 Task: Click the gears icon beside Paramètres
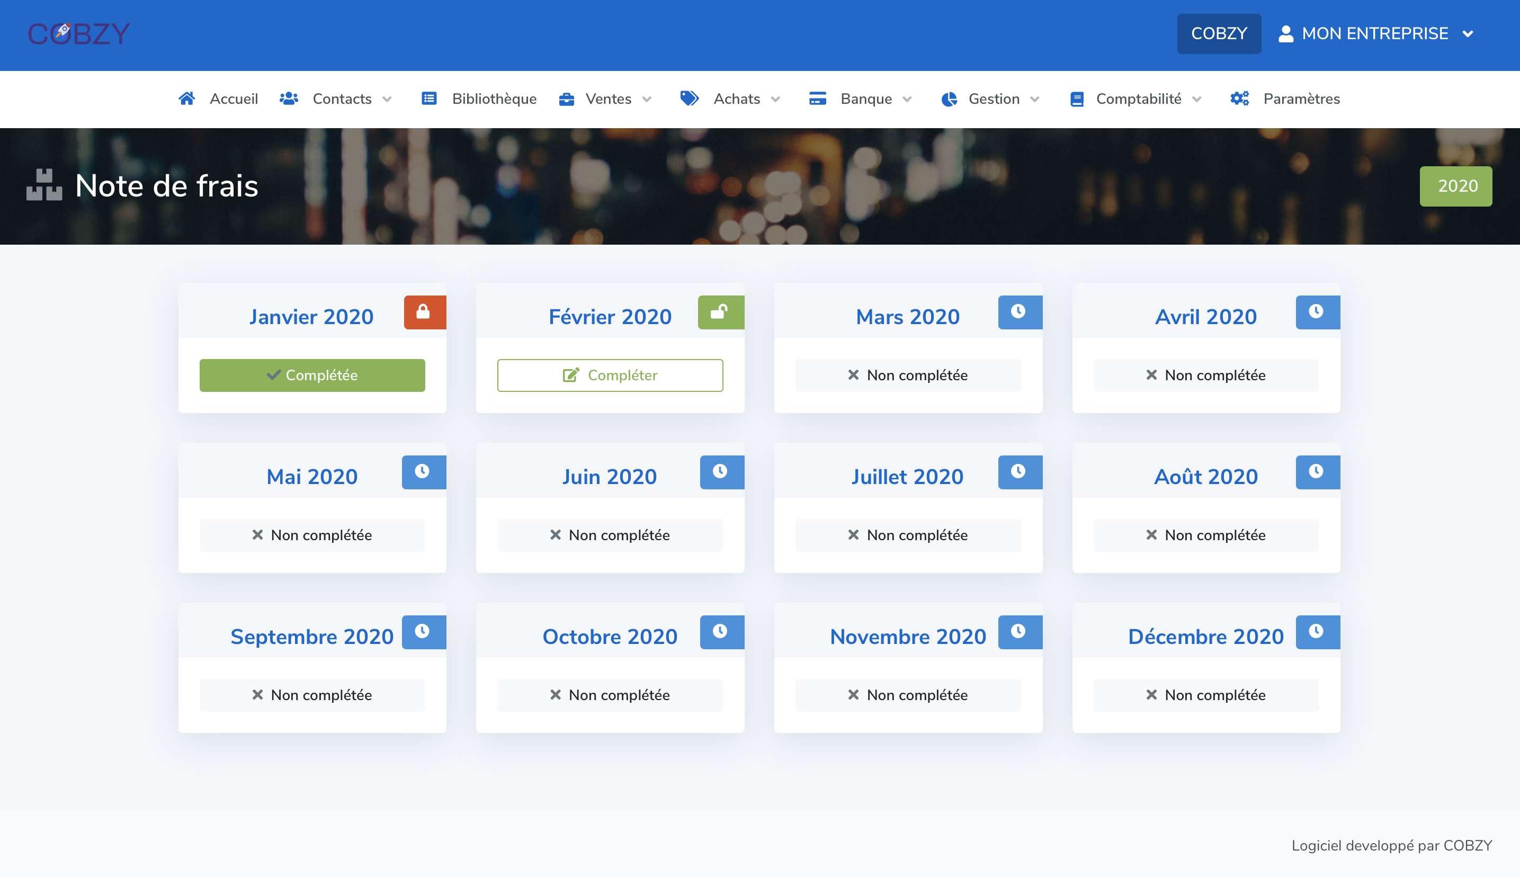1239,98
